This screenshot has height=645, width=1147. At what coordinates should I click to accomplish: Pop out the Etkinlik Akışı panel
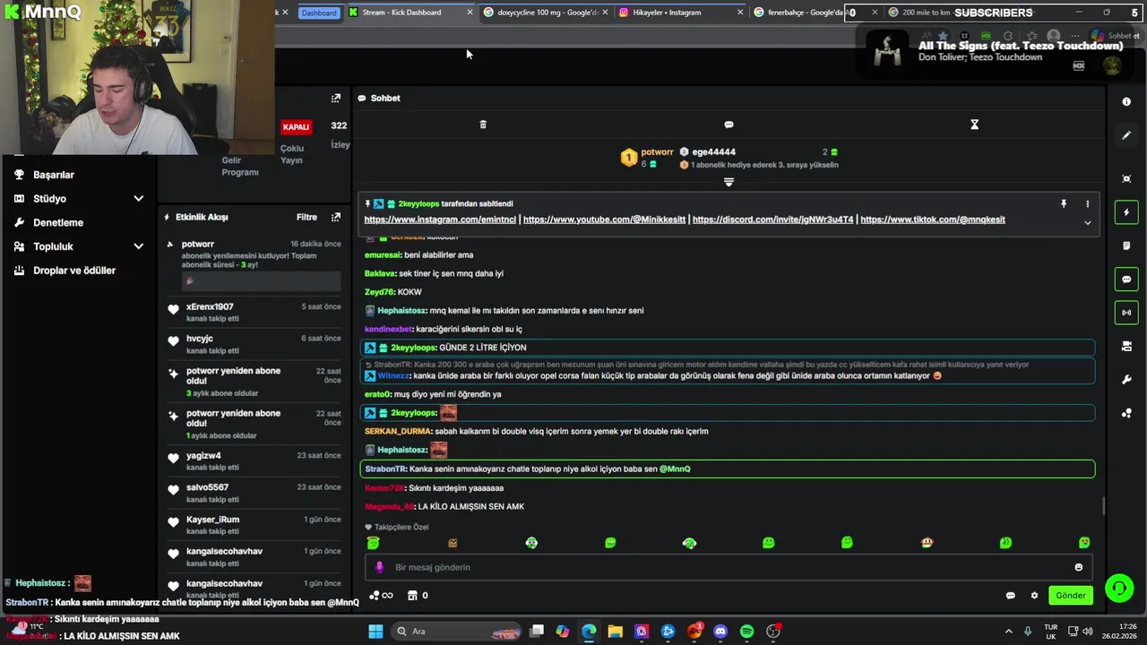[x=336, y=217]
